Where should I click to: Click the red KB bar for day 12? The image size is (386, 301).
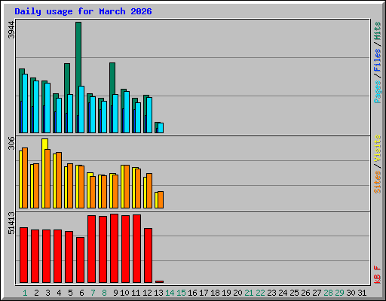[x=148, y=256]
